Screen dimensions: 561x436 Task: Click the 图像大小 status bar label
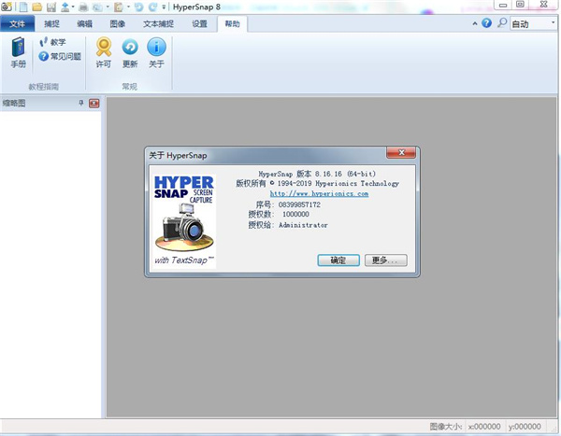click(446, 427)
